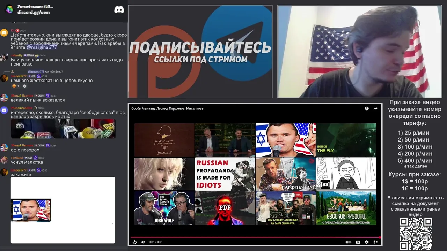Open the discord.gg/uem invite link text
The height and width of the screenshot is (251, 447).
pos(34,12)
